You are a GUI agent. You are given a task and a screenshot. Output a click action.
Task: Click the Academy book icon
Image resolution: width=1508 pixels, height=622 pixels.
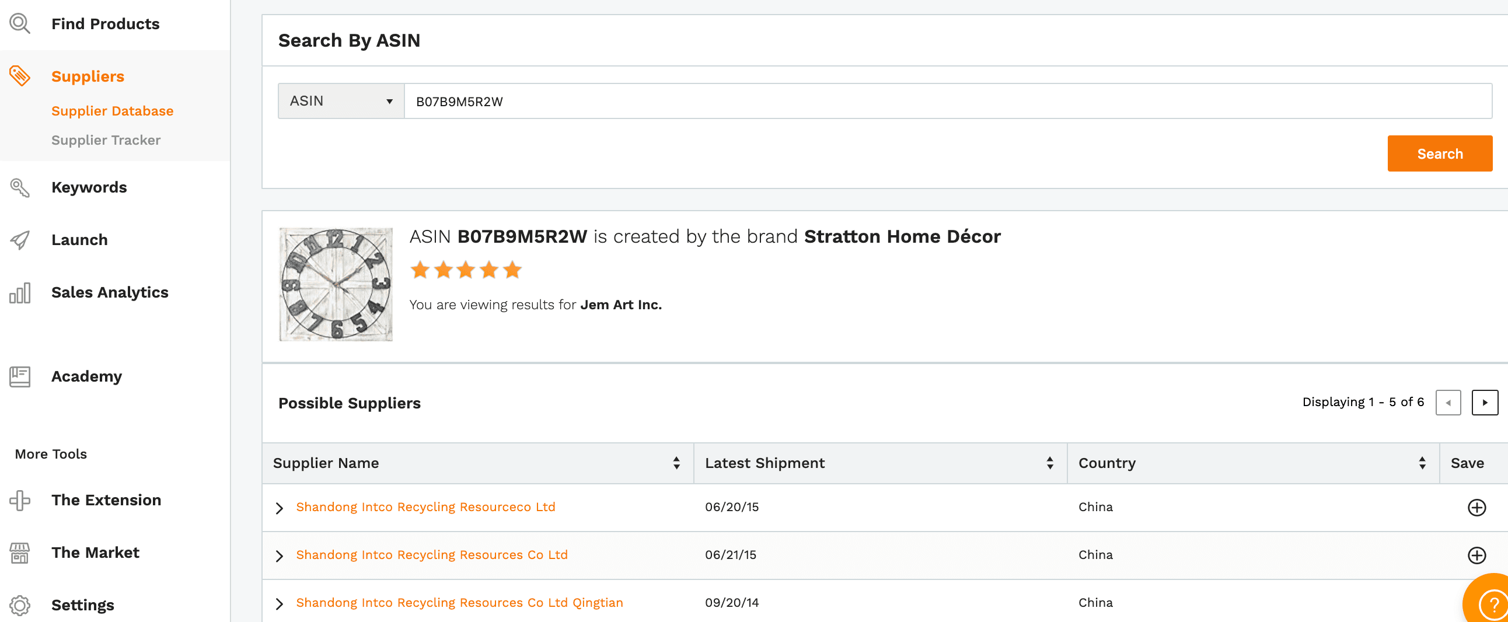point(20,376)
